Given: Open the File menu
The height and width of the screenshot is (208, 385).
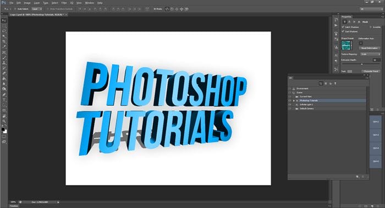Looking at the screenshot, I should point(12,3).
